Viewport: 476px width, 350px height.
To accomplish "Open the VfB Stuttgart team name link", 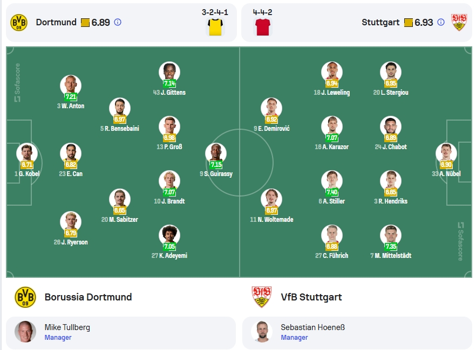I will click(311, 297).
